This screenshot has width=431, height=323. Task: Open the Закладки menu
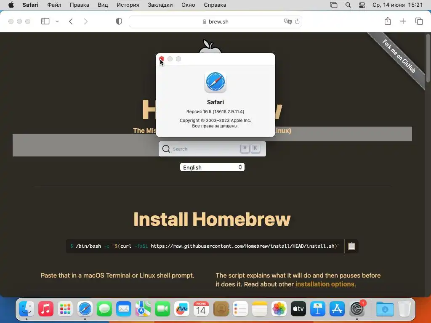(x=160, y=5)
